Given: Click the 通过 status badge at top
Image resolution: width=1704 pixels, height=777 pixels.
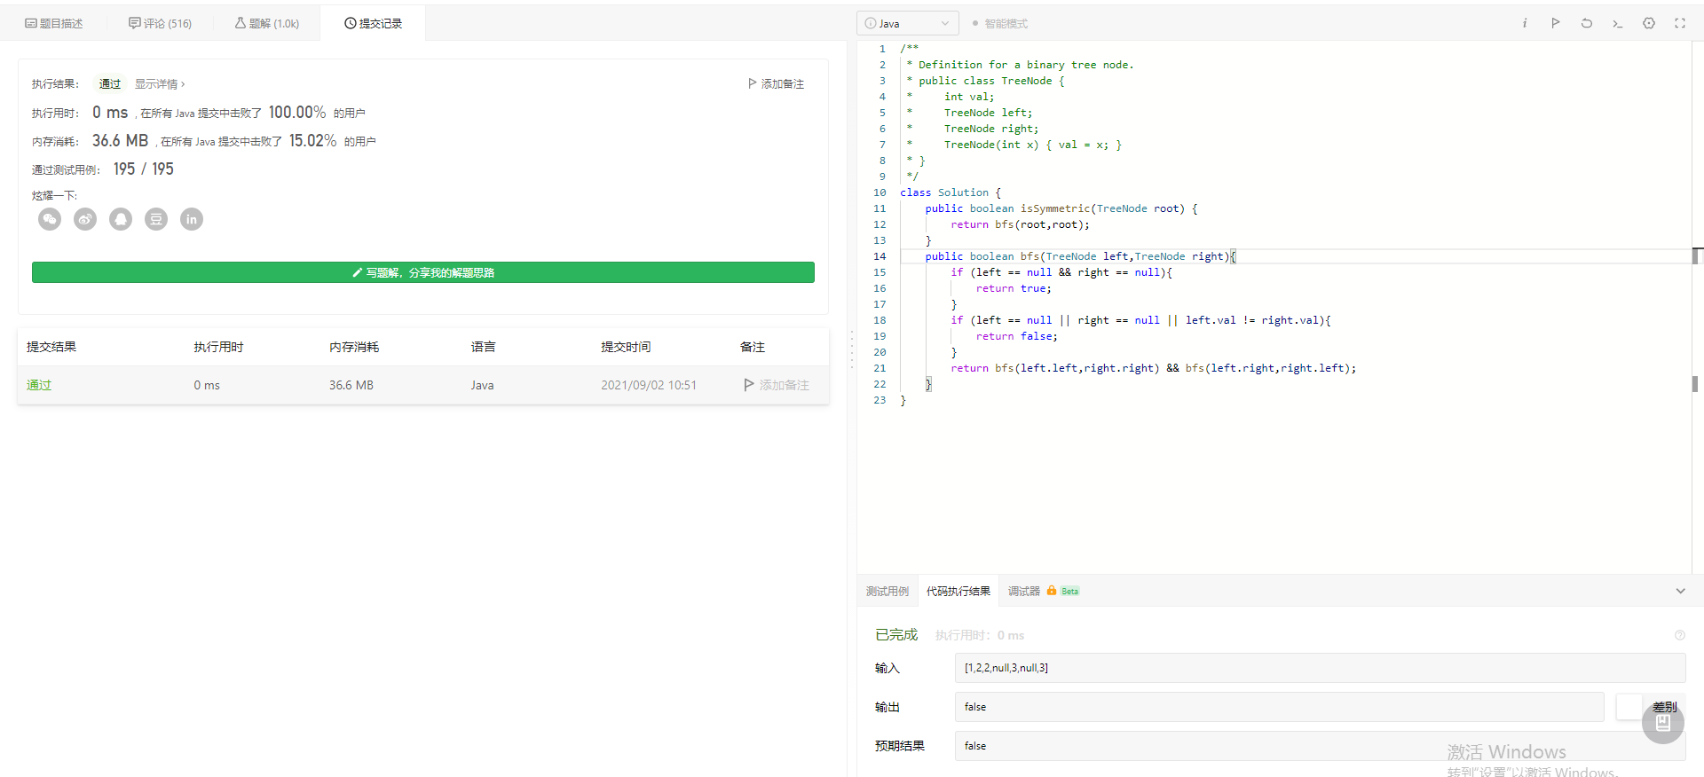Looking at the screenshot, I should click(x=110, y=84).
